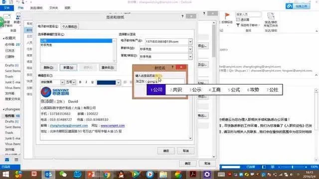Click the blue round-face taskbar icon
The image size is (319, 179).
(x=78, y=175)
